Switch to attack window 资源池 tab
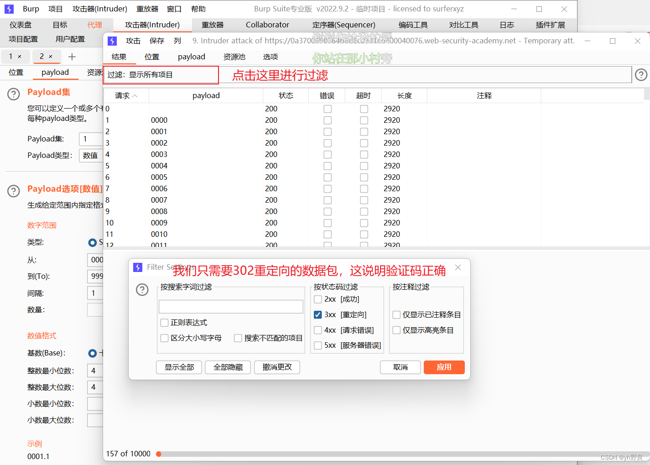This screenshot has width=650, height=465. click(x=234, y=57)
